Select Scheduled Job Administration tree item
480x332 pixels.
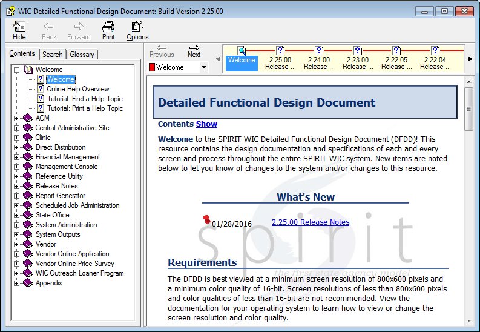point(77,205)
